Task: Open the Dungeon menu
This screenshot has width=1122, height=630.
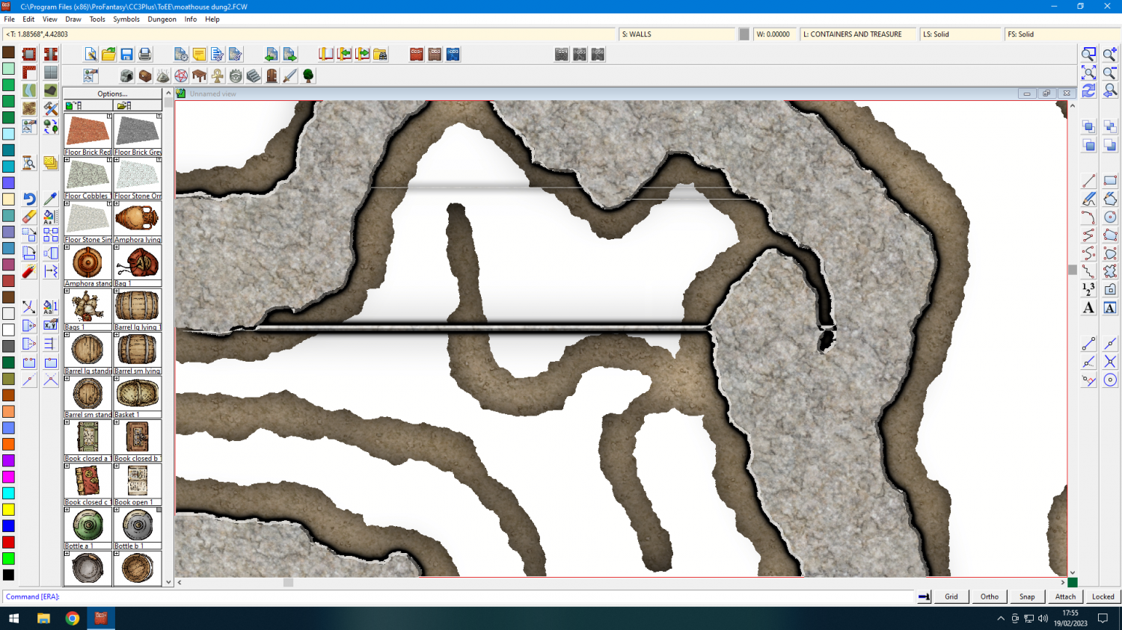Action: 162,19
